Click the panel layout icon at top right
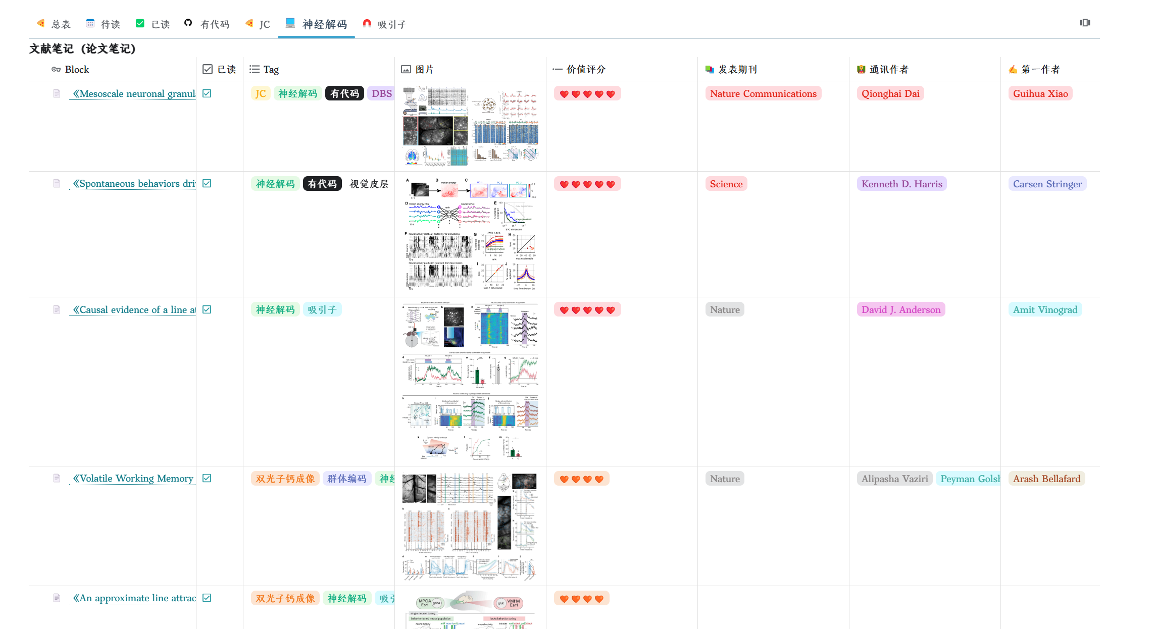The height and width of the screenshot is (629, 1156). (1085, 23)
